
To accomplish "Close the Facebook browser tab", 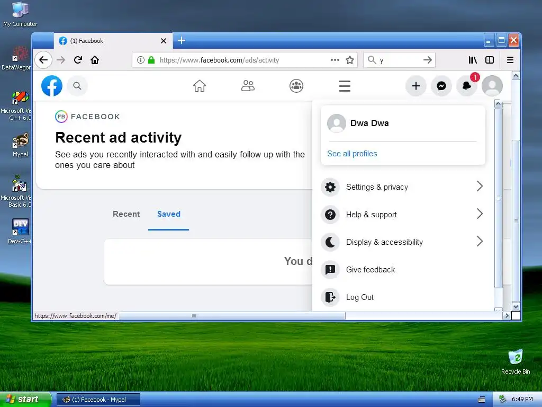I will 164,41.
